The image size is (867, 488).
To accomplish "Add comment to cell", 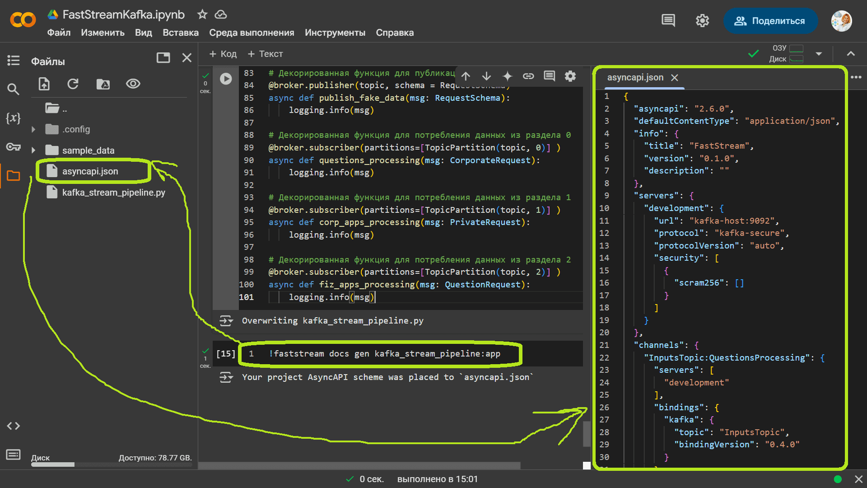I will [x=549, y=76].
